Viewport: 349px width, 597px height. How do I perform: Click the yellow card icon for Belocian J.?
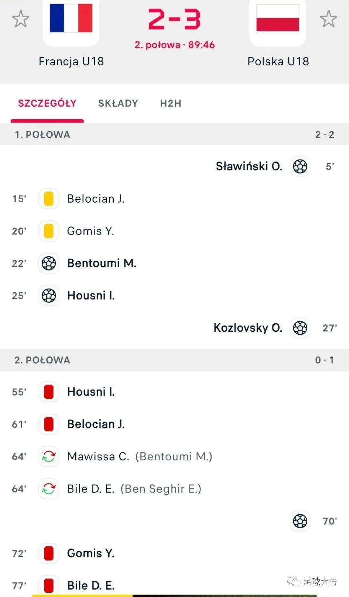pos(49,199)
